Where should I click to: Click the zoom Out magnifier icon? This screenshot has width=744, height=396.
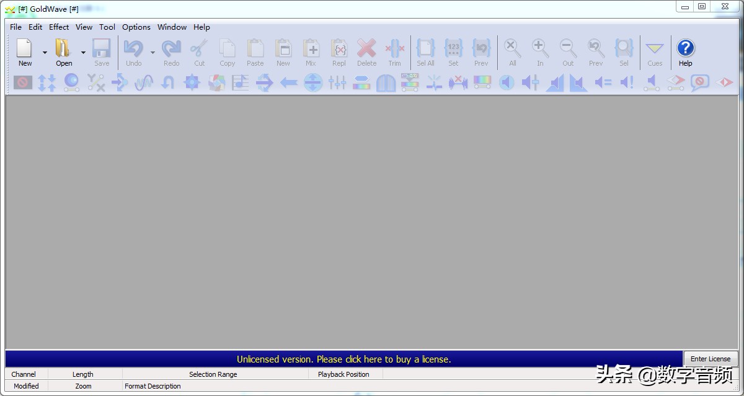[568, 52]
